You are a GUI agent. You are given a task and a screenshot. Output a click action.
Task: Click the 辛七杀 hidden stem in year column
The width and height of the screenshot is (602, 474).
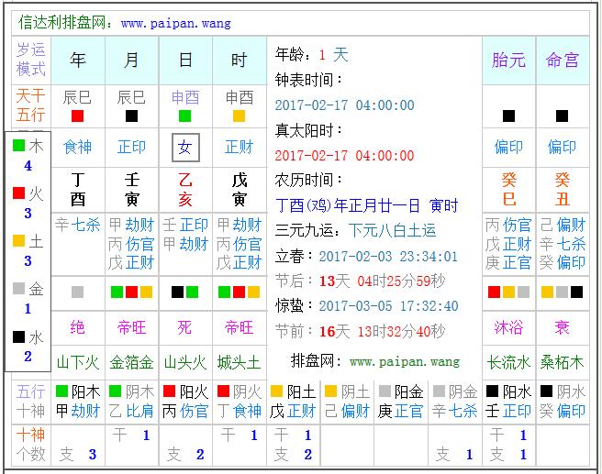click(x=78, y=225)
